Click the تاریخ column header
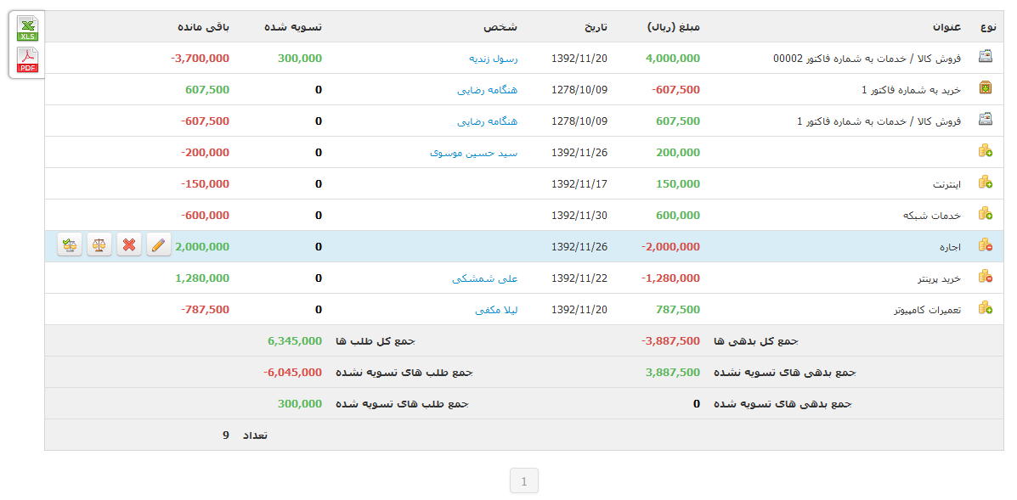The width and height of the screenshot is (1017, 500). click(x=590, y=27)
